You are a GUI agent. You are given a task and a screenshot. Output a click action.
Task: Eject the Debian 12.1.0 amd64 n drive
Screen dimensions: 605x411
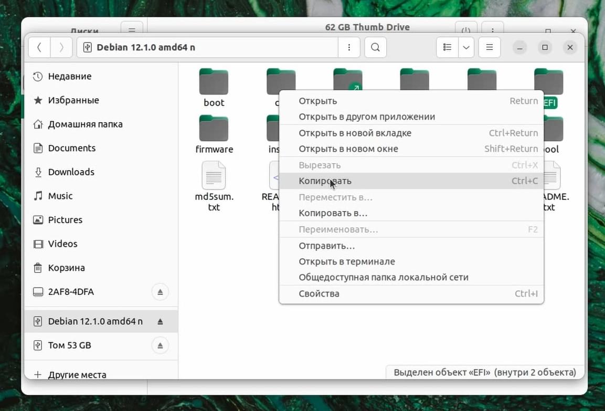coord(160,321)
